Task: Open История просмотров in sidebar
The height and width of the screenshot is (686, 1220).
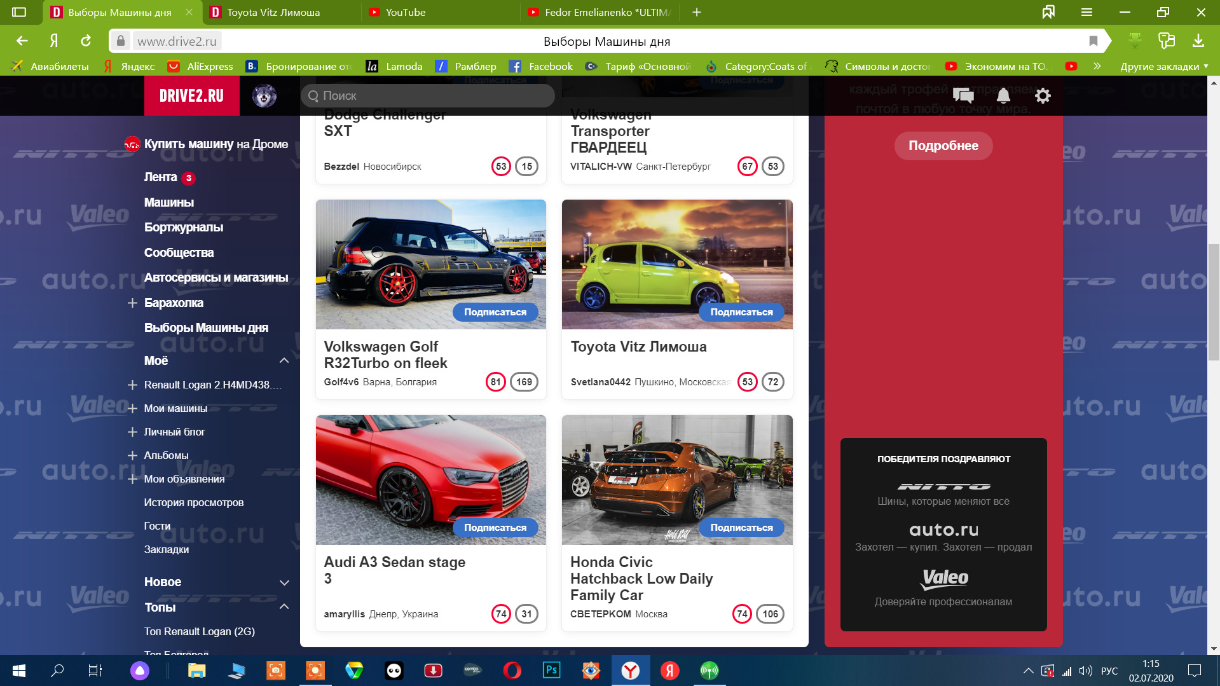Action: 194,502
